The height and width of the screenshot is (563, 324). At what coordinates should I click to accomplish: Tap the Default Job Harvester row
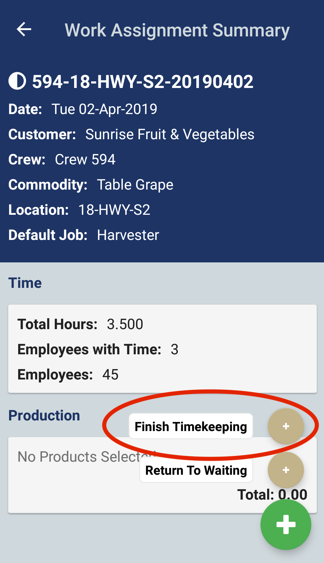pyautogui.click(x=84, y=235)
